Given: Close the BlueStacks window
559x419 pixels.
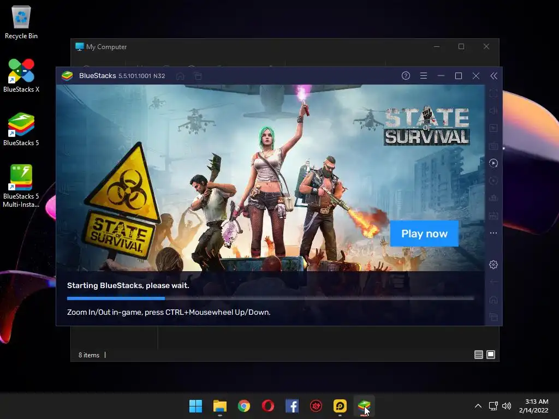Looking at the screenshot, I should tap(476, 75).
